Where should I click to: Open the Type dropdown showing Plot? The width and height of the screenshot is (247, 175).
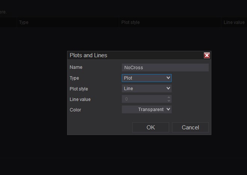pos(147,78)
